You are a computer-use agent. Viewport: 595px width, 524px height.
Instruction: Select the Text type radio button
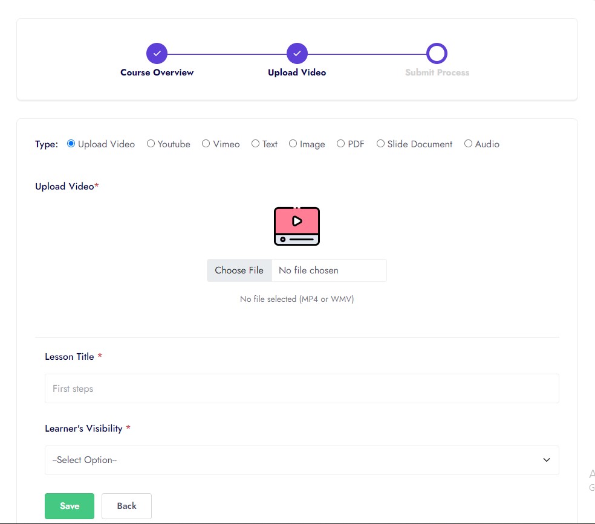click(x=255, y=144)
